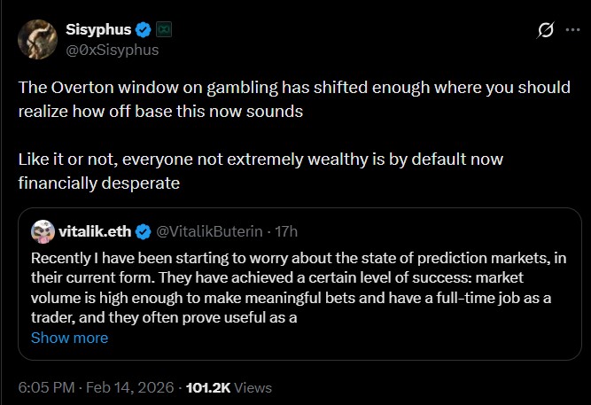This screenshot has height=405, width=591.
Task: Expand quoted tweet with Show more
Action: (x=69, y=338)
